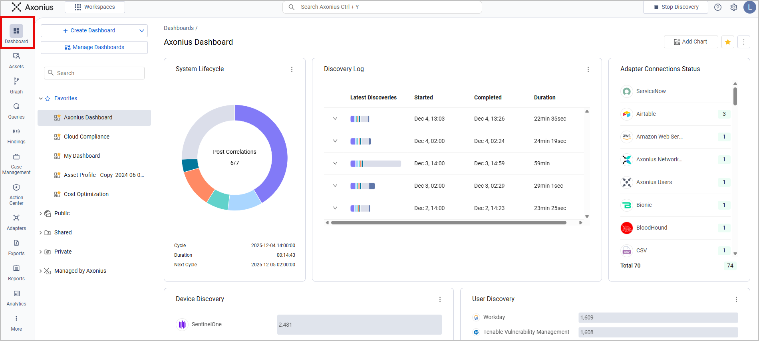Click the Discovery Log horizontal scrollbar

(449, 223)
